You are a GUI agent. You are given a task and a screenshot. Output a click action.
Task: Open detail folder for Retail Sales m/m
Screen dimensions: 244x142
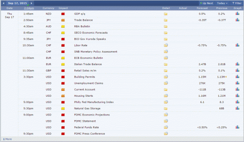(166, 71)
